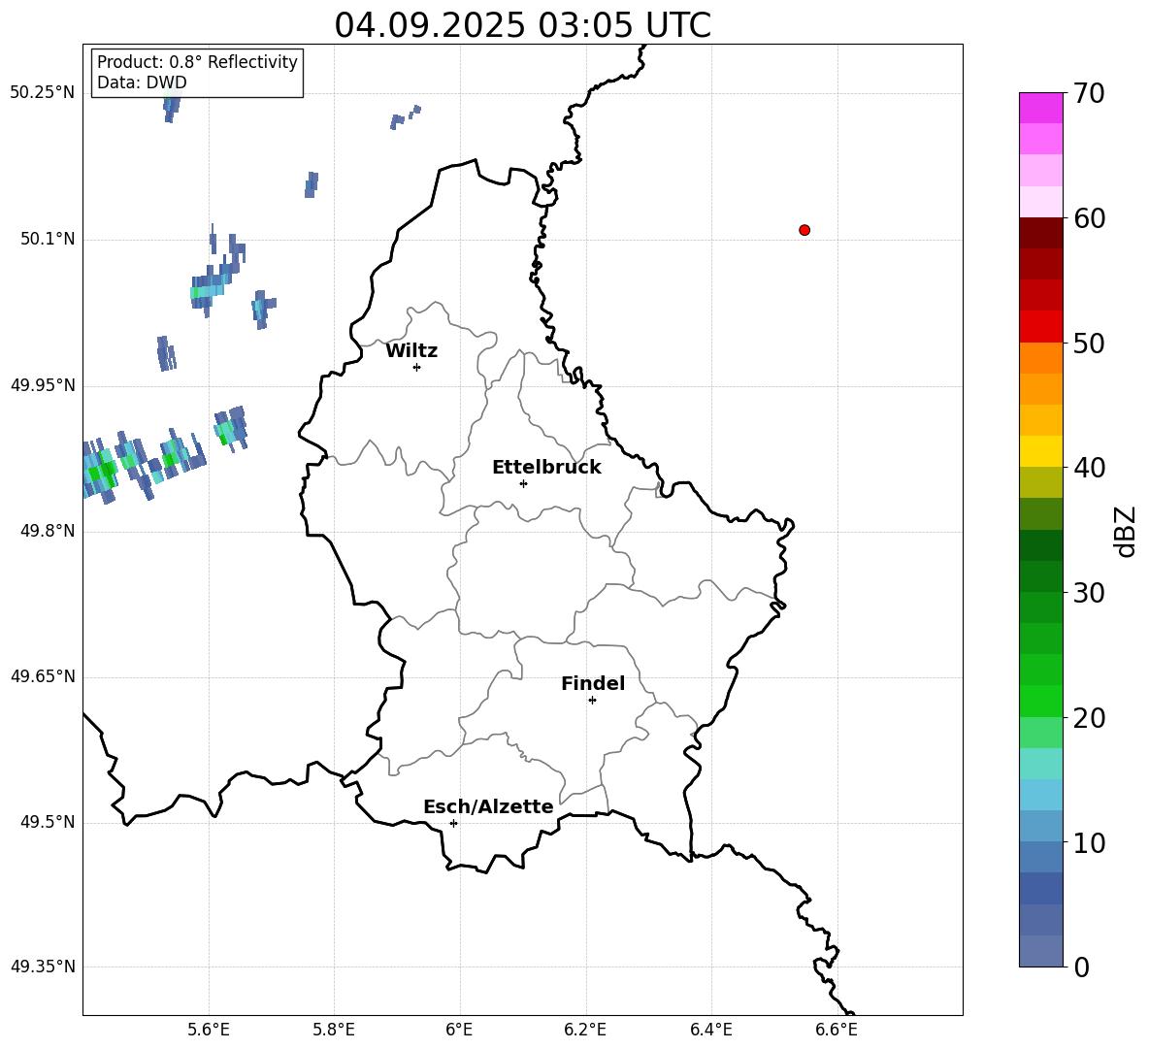Click the 50.25°N latitude label
This screenshot has width=1149, height=1049.
43,93
